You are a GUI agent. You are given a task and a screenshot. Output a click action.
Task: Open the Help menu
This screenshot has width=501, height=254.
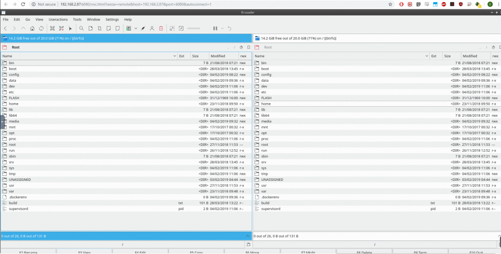128,20
